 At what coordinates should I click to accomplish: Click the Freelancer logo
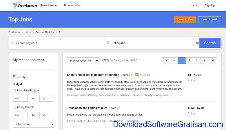point(25,6)
